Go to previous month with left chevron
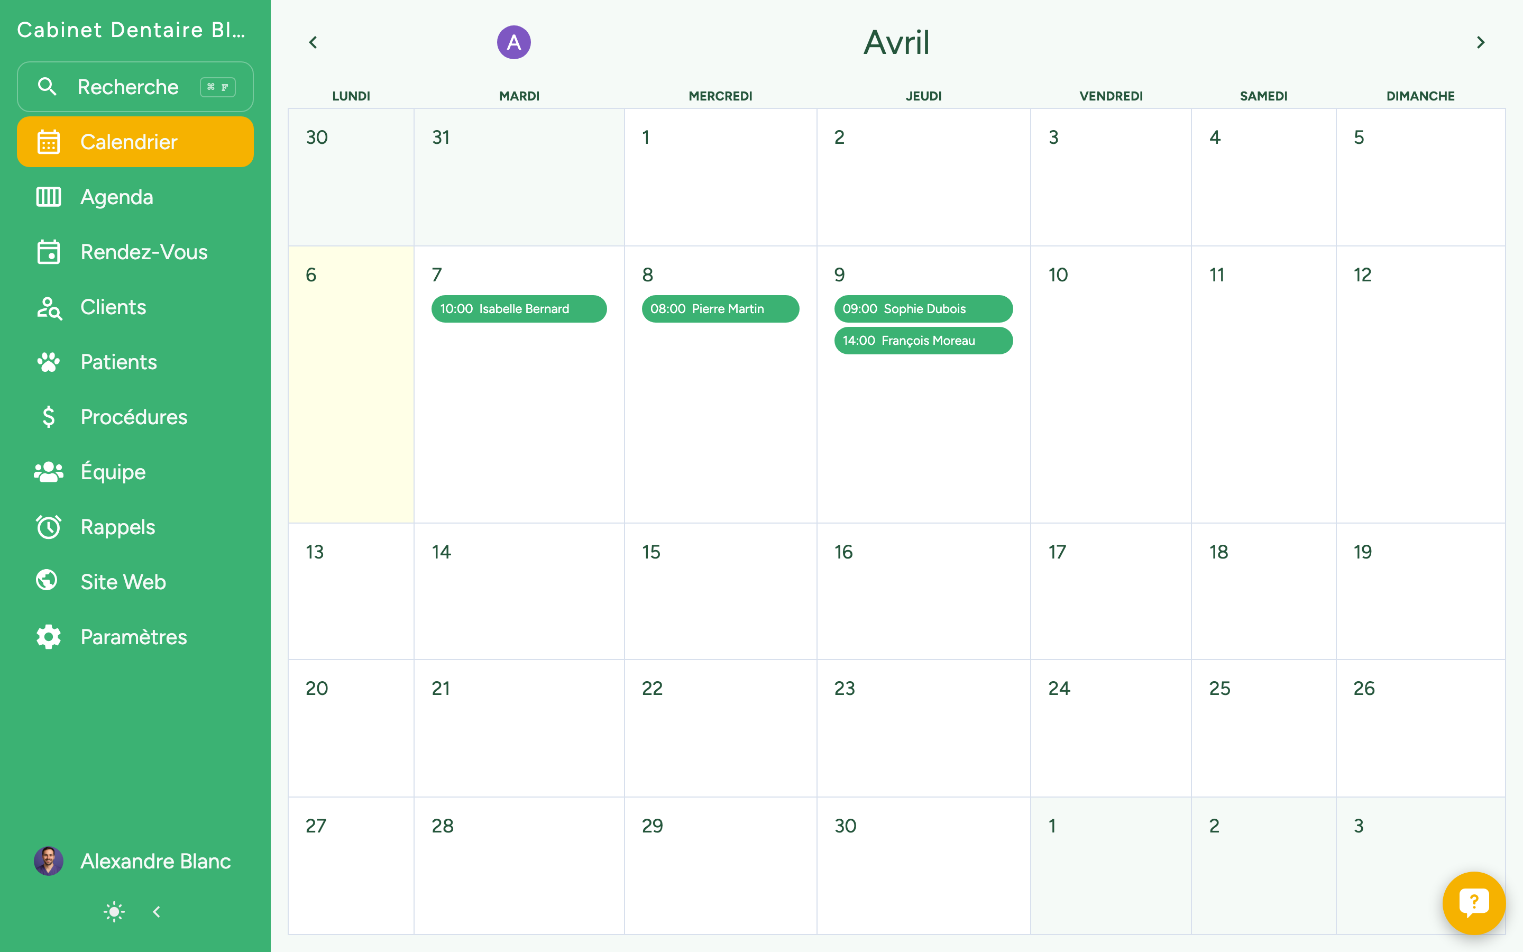 pyautogui.click(x=313, y=42)
